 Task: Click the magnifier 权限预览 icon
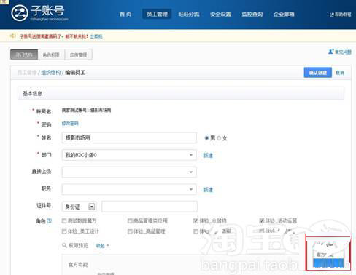click(64, 245)
